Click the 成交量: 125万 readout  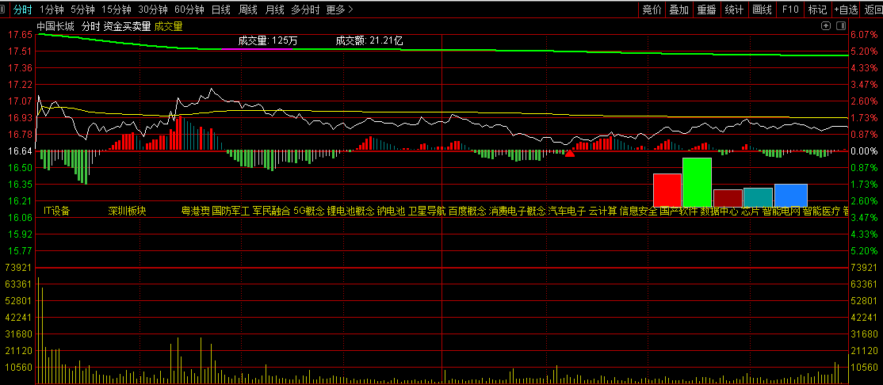(x=267, y=40)
